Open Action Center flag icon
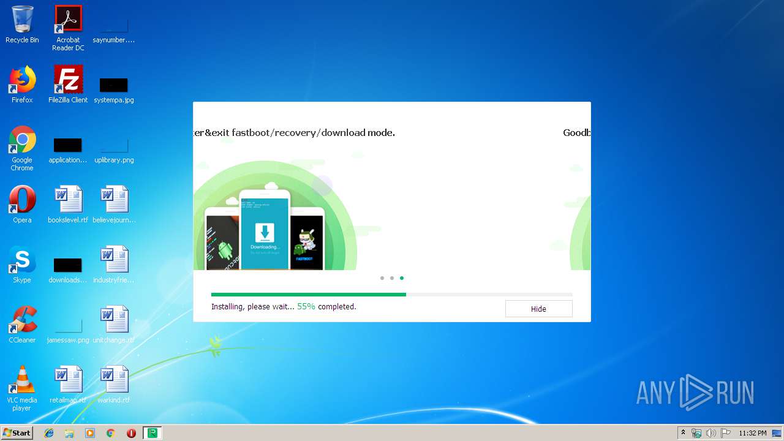Image resolution: width=784 pixels, height=441 pixels. coord(726,433)
